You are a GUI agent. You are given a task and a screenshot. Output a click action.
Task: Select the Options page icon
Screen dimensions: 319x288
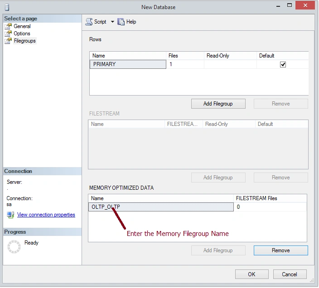[x=8, y=34]
